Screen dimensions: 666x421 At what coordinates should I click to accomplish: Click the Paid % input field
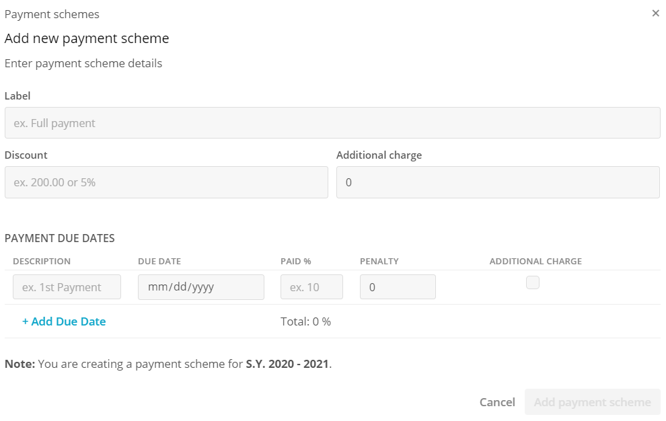point(311,287)
